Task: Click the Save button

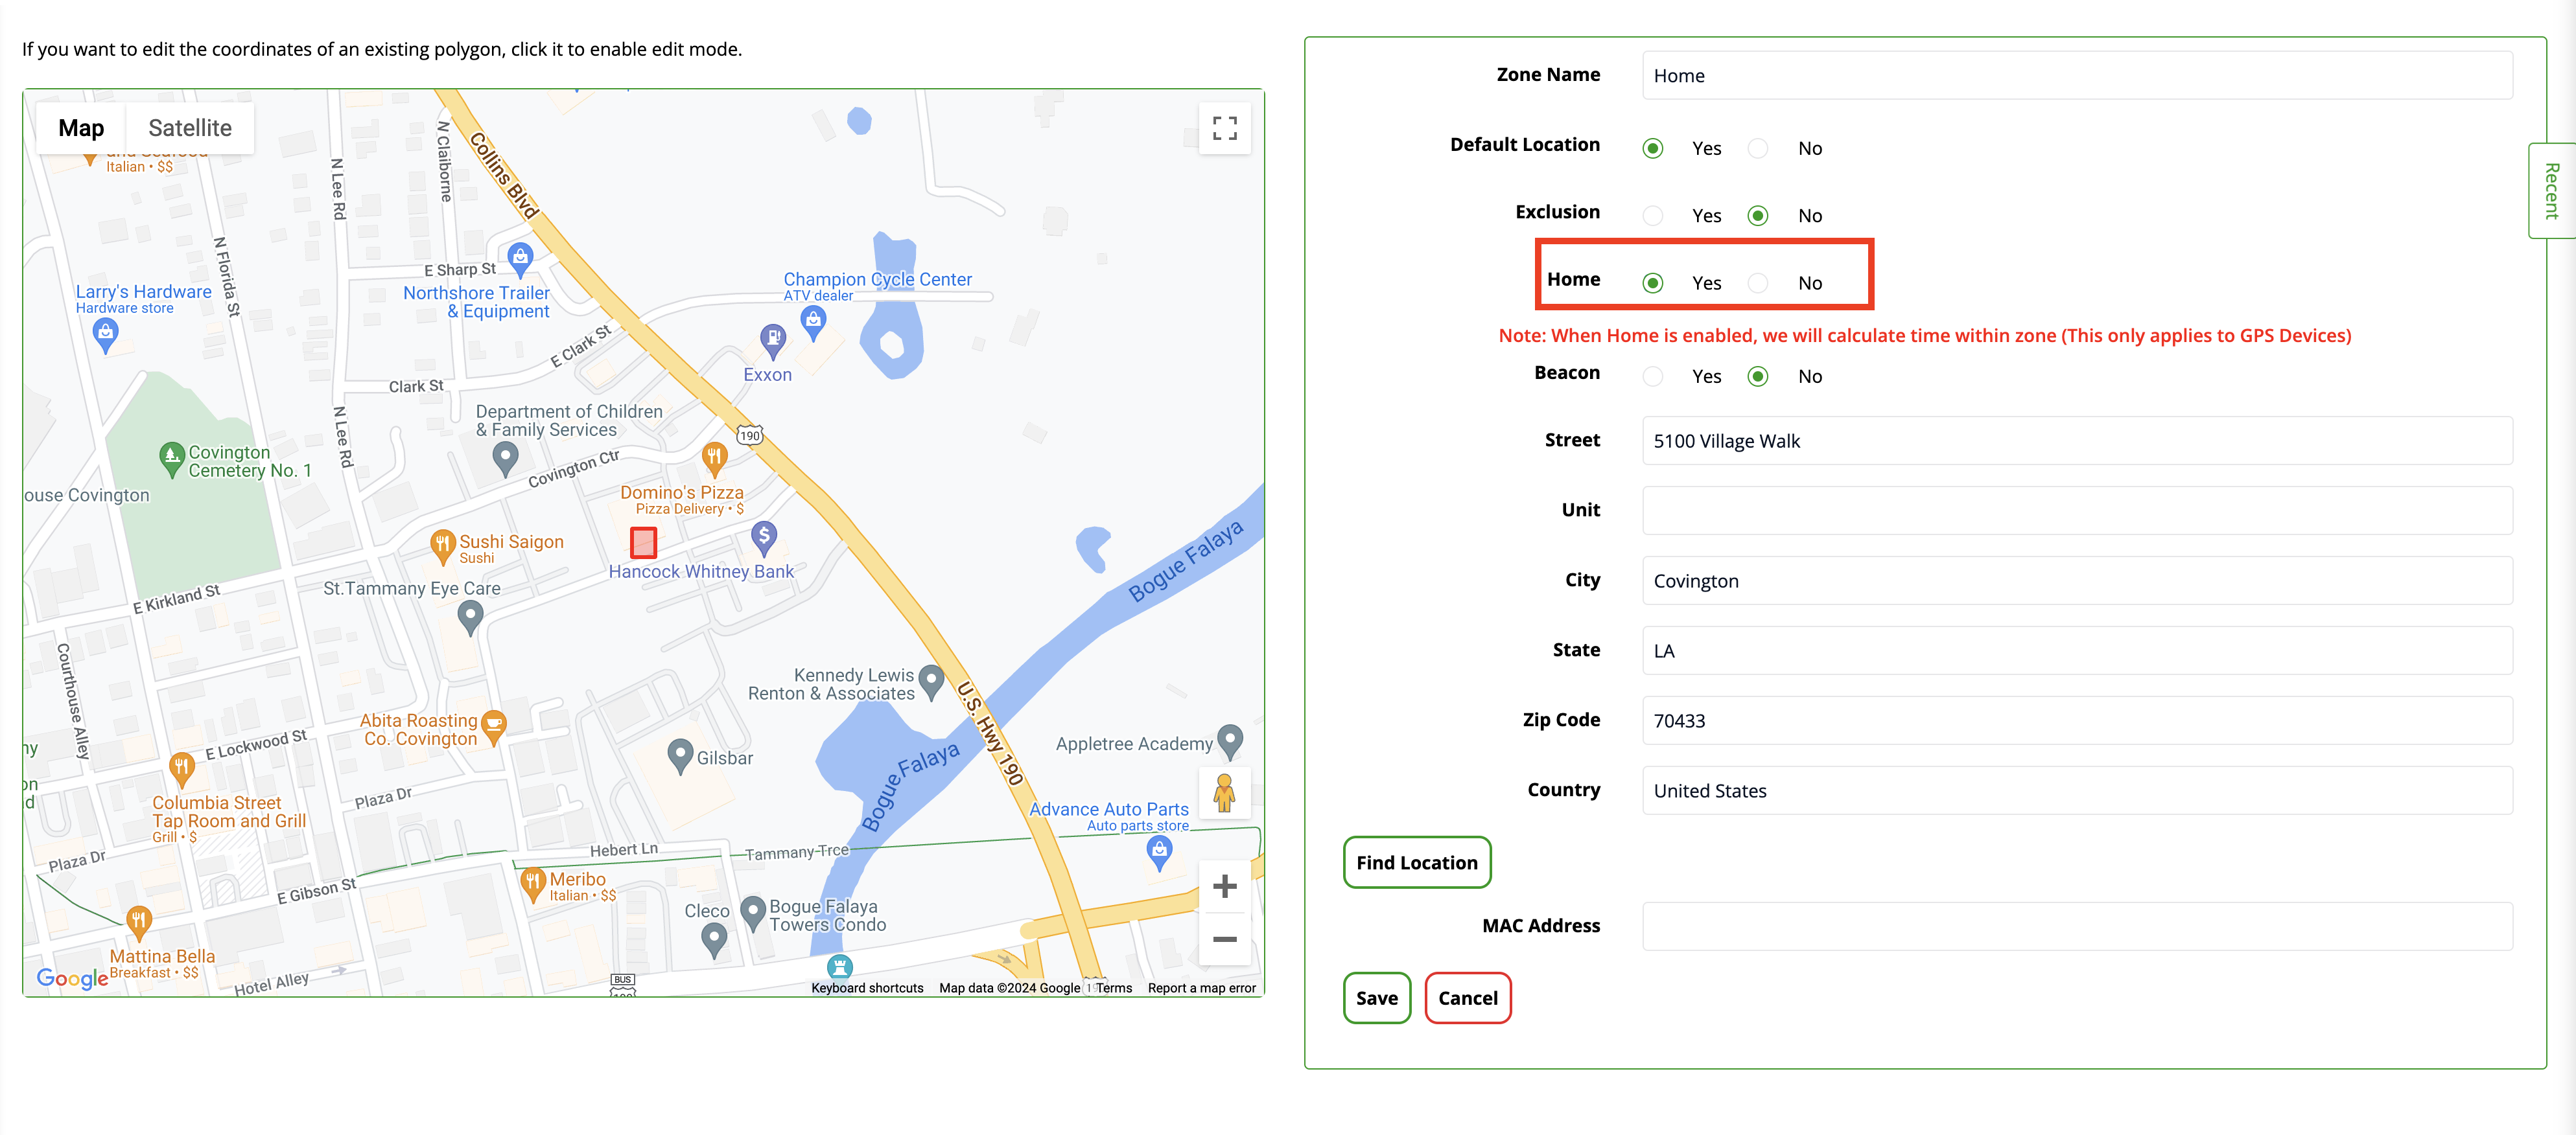Action: tap(1376, 998)
